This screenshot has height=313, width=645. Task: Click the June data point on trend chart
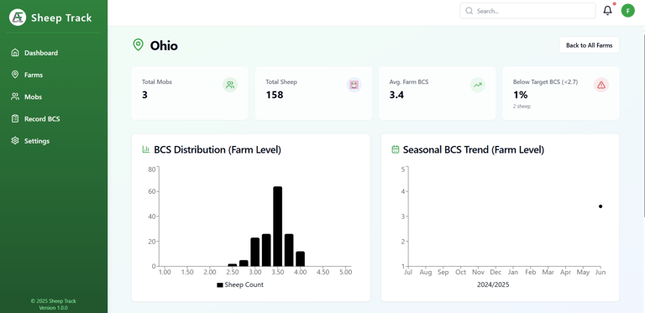point(600,206)
